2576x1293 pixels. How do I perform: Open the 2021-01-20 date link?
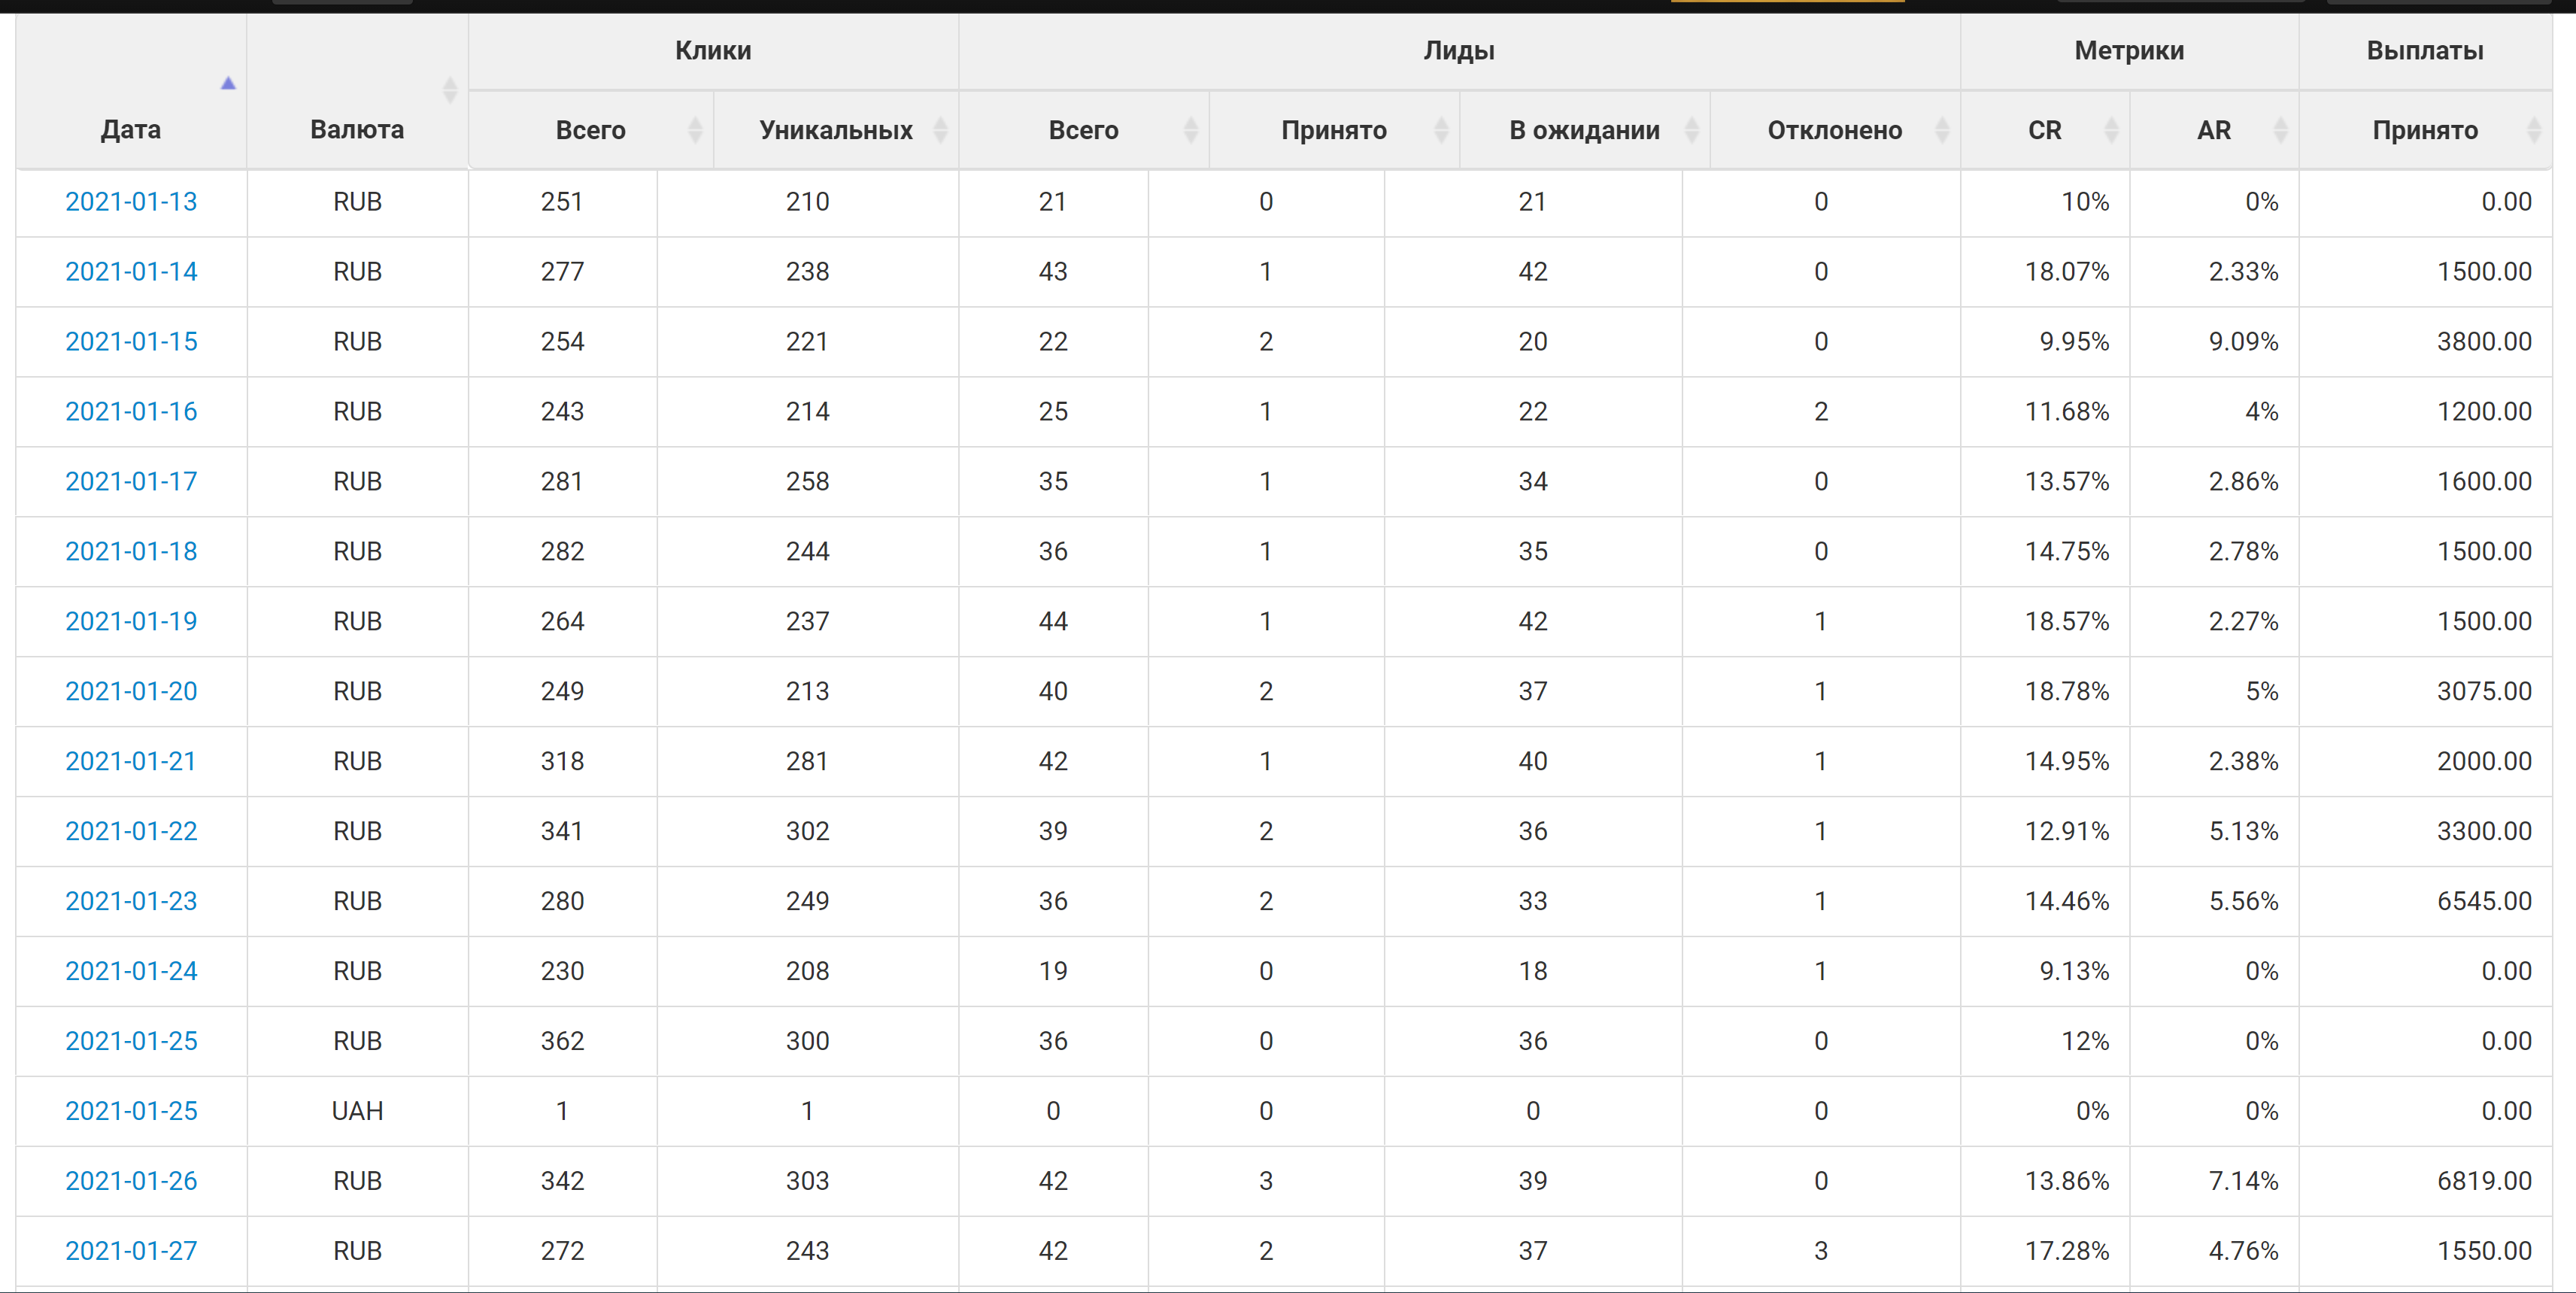[x=131, y=691]
